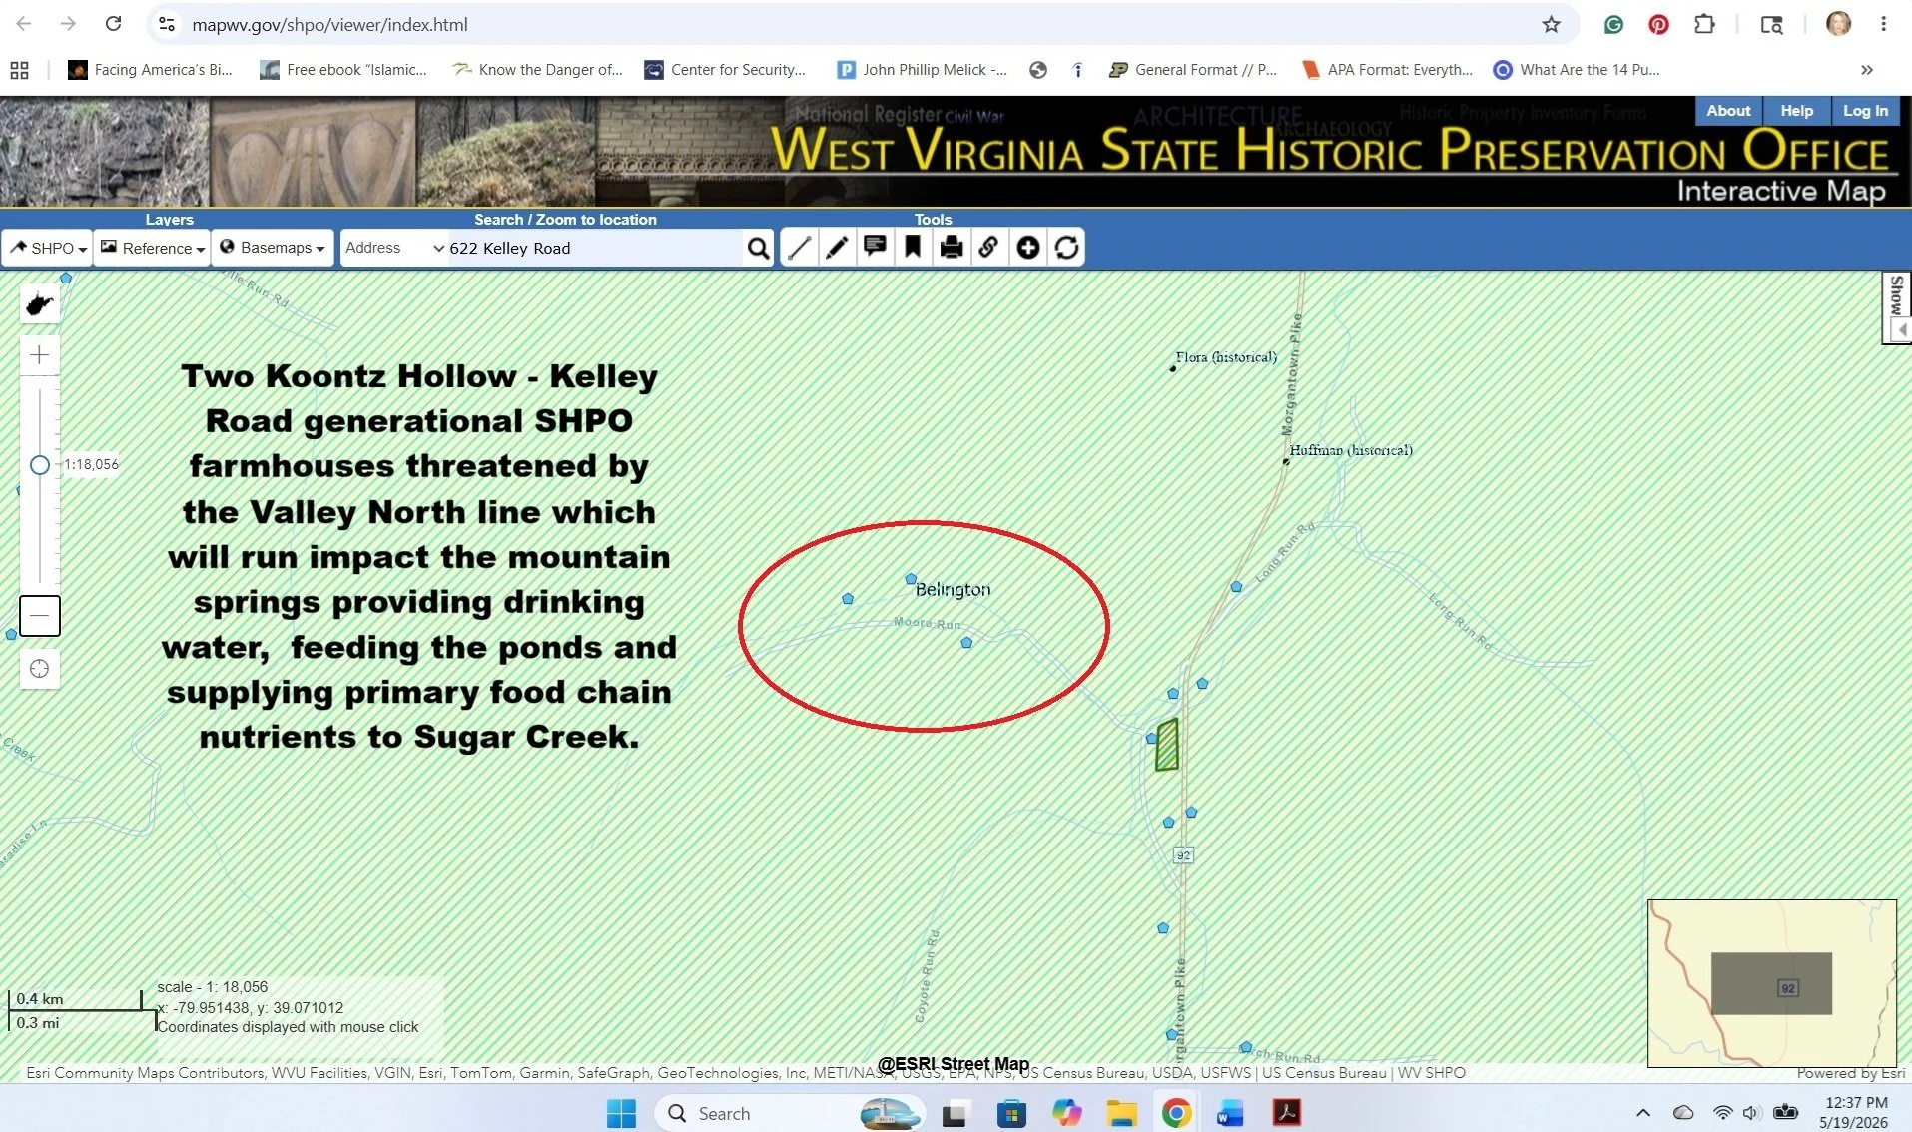Viewport: 1912px width, 1132px height.
Task: Zoom to full West Virginia extent
Action: point(40,304)
